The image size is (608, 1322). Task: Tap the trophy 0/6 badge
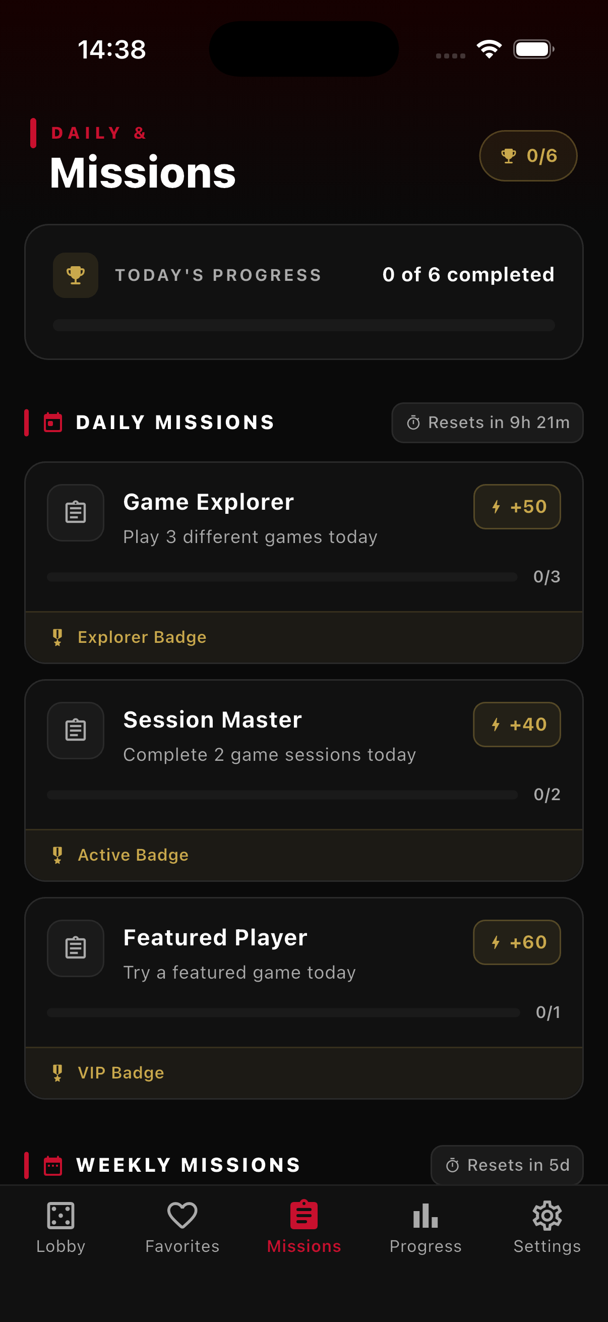coord(528,155)
